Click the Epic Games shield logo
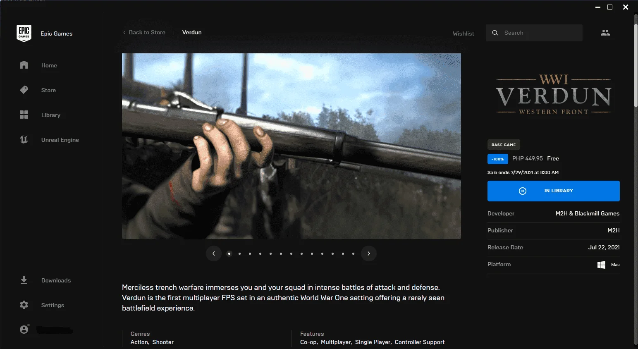 [x=24, y=33]
